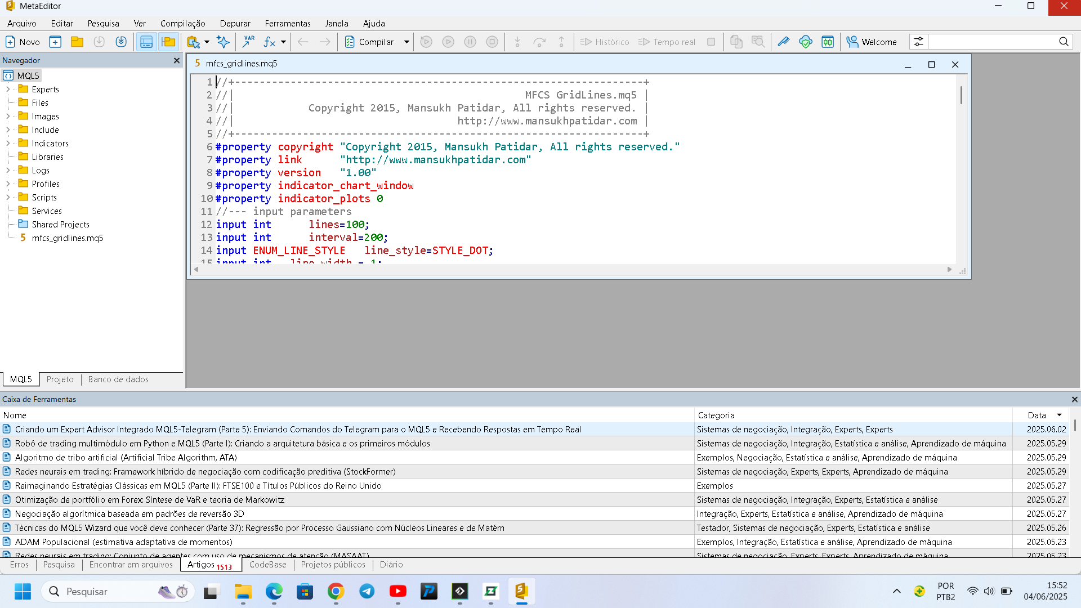The image size is (1081, 608).
Task: Open the Arquivo menu
Action: (22, 23)
